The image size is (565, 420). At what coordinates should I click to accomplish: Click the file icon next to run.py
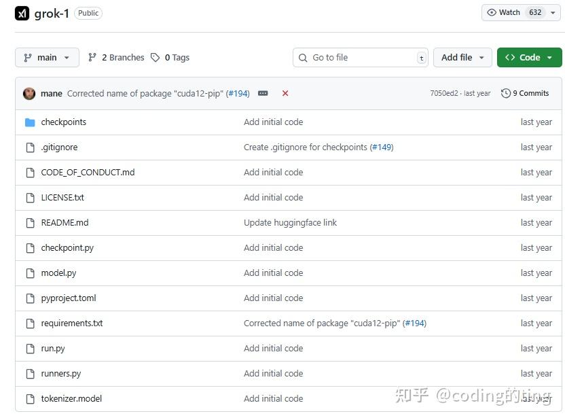point(31,349)
